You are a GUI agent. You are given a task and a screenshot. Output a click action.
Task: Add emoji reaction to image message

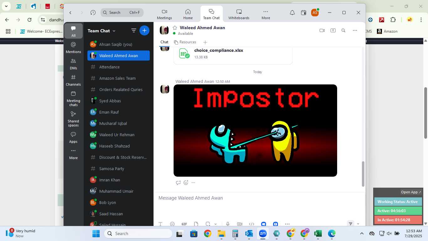(x=186, y=183)
